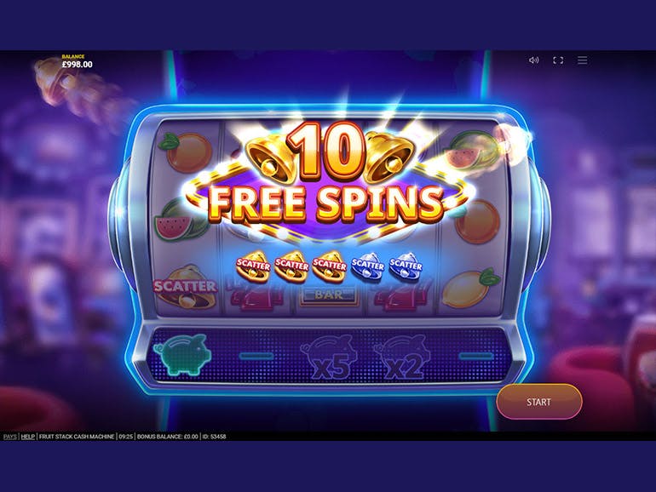Click the START button
656x492 pixels.
(x=538, y=402)
